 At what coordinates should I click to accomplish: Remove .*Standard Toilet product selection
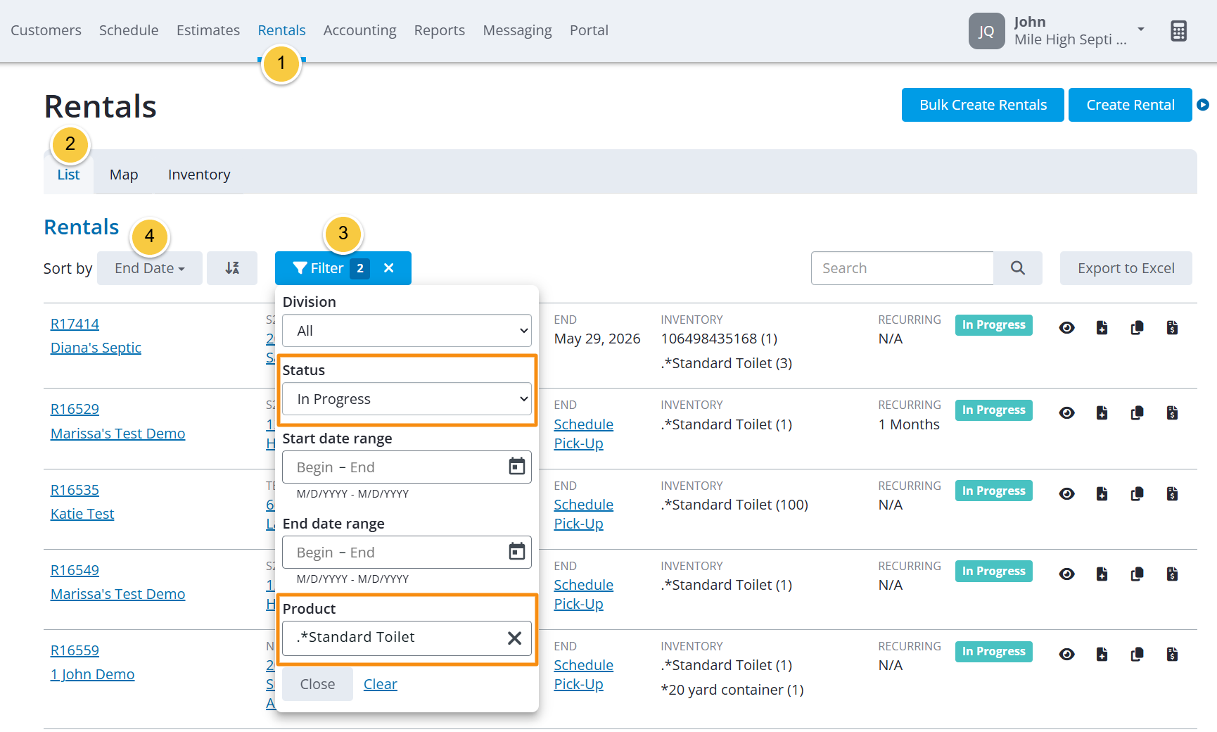coord(514,638)
